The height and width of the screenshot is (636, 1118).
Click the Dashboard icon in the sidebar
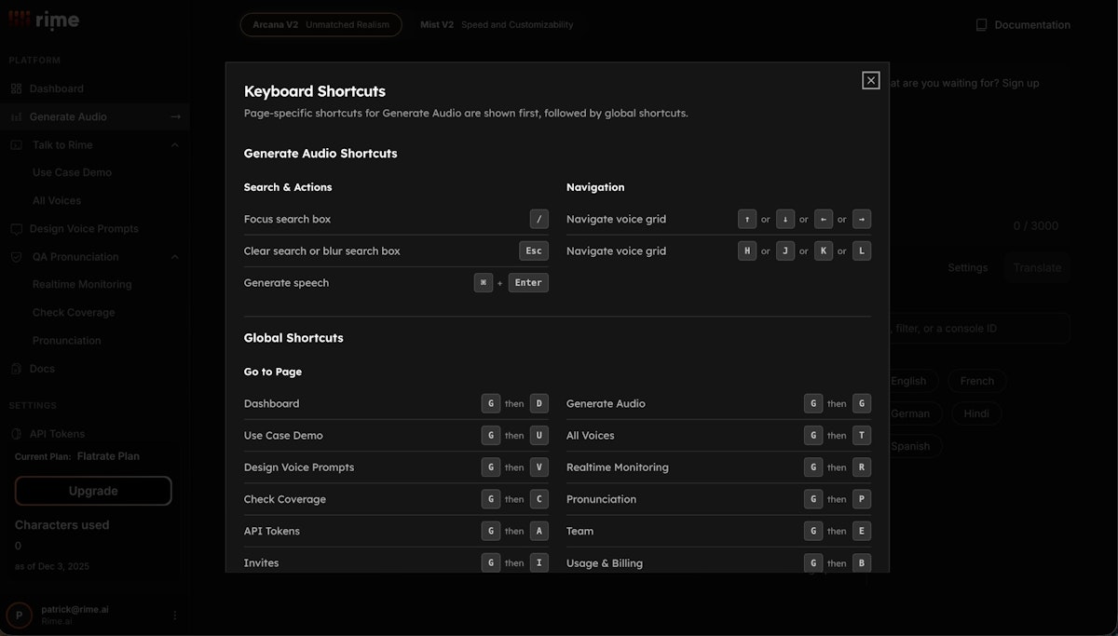pos(15,88)
